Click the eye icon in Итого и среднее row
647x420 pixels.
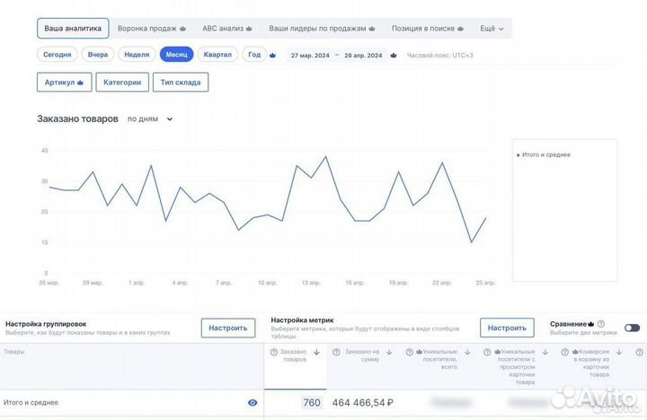(x=253, y=403)
